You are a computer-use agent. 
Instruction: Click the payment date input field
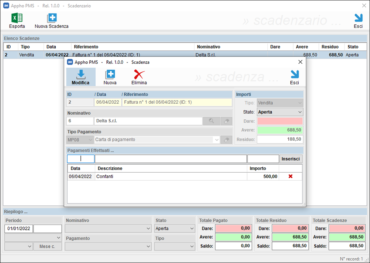pyautogui.click(x=81, y=159)
